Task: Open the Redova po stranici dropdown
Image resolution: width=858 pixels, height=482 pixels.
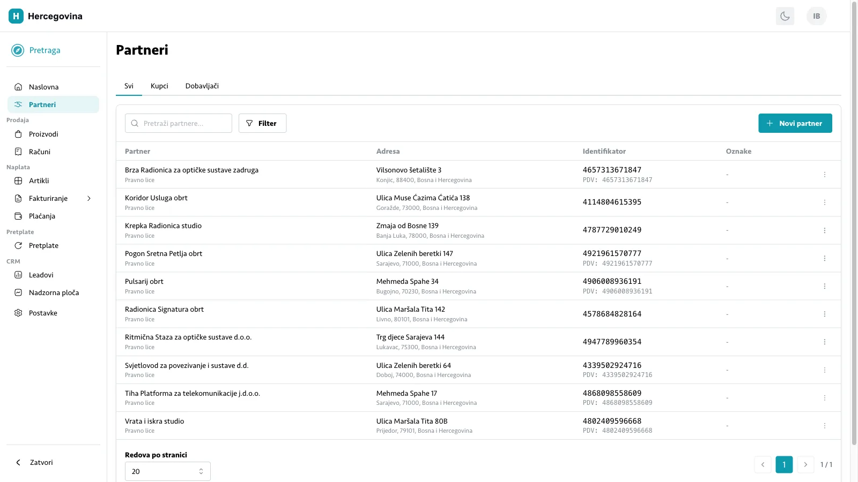Action: click(168, 471)
